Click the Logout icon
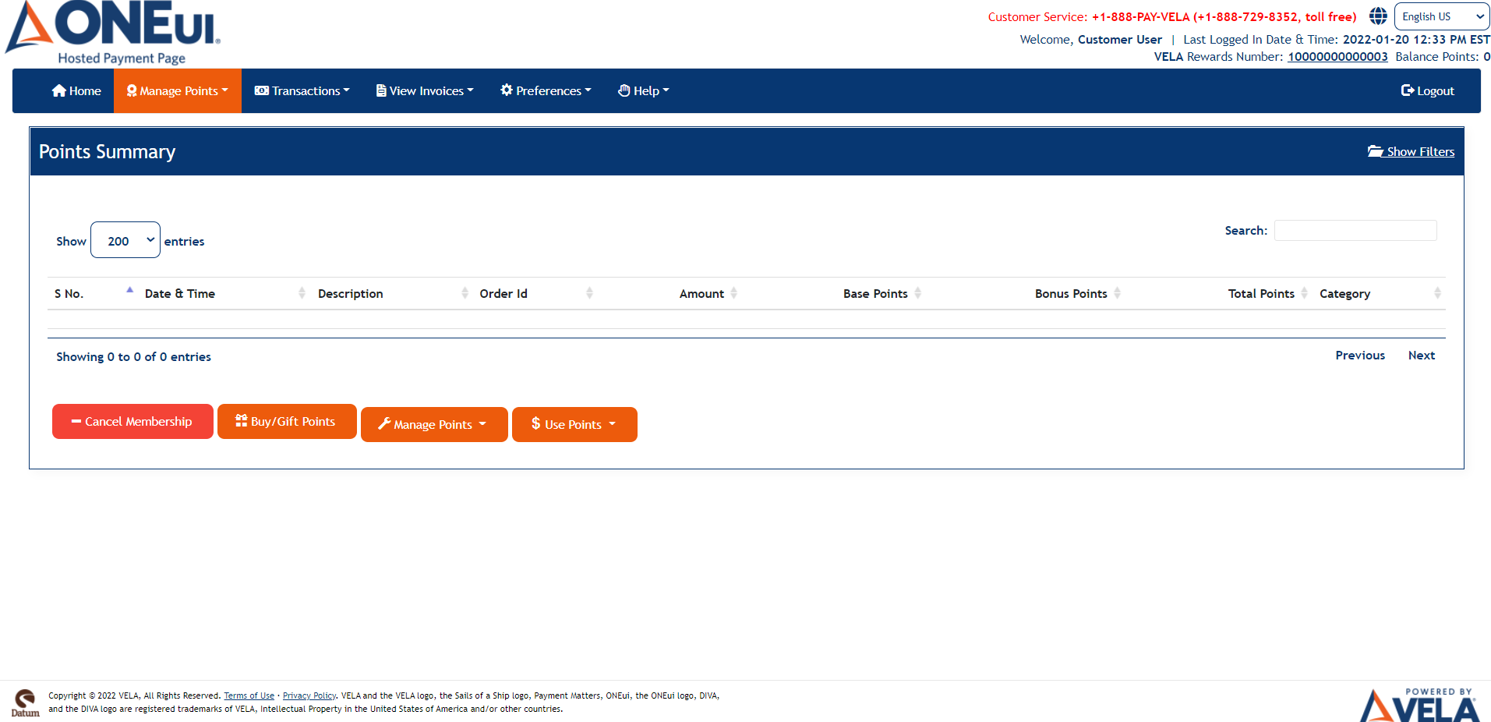Image resolution: width=1491 pixels, height=722 pixels. pyautogui.click(x=1407, y=91)
